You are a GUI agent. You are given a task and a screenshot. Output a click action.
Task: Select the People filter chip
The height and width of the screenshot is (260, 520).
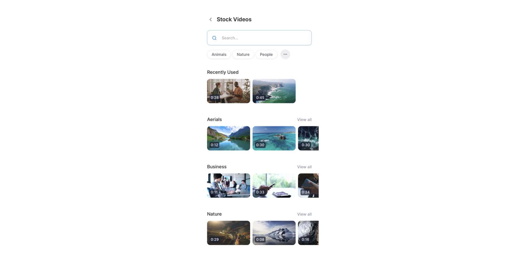[x=266, y=54]
